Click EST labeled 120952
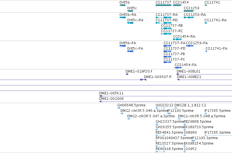This screenshot has width=232, height=153. tap(190, 149)
